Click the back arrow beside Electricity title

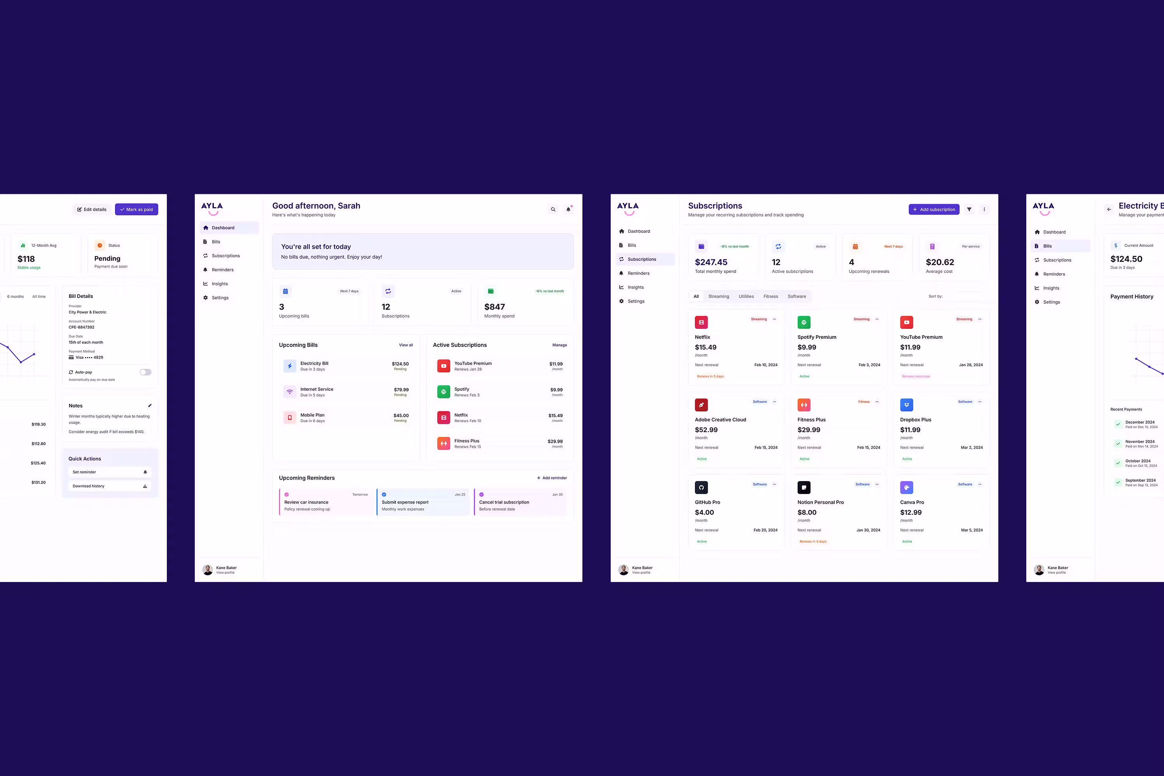point(1109,210)
